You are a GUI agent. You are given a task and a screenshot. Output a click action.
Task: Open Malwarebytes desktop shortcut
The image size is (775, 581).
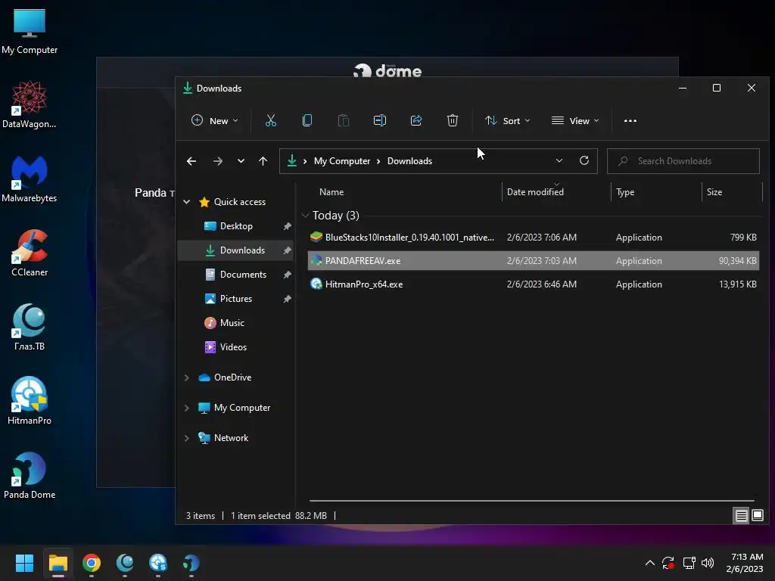(x=30, y=179)
